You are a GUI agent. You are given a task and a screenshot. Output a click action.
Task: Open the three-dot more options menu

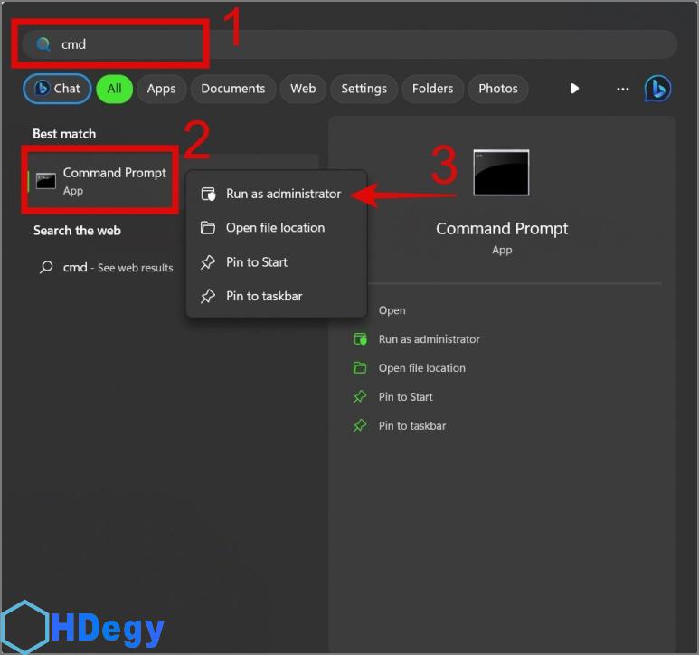click(x=622, y=89)
